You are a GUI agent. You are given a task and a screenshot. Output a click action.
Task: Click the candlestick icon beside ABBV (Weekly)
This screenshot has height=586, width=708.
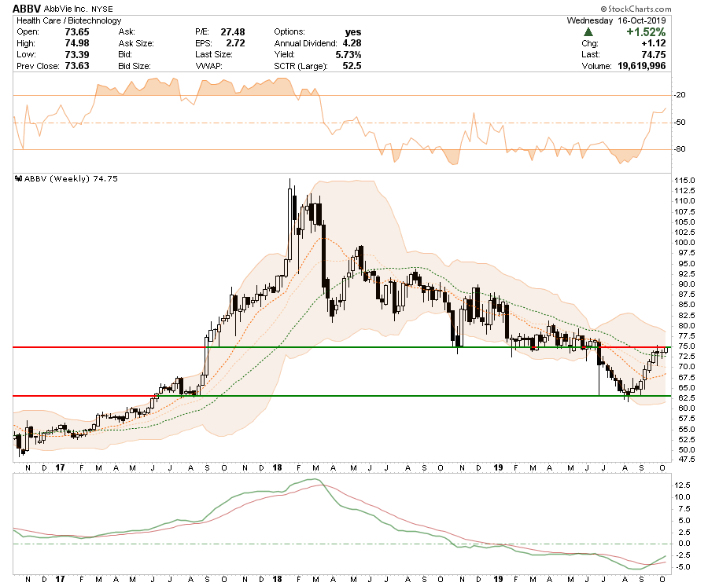19,178
